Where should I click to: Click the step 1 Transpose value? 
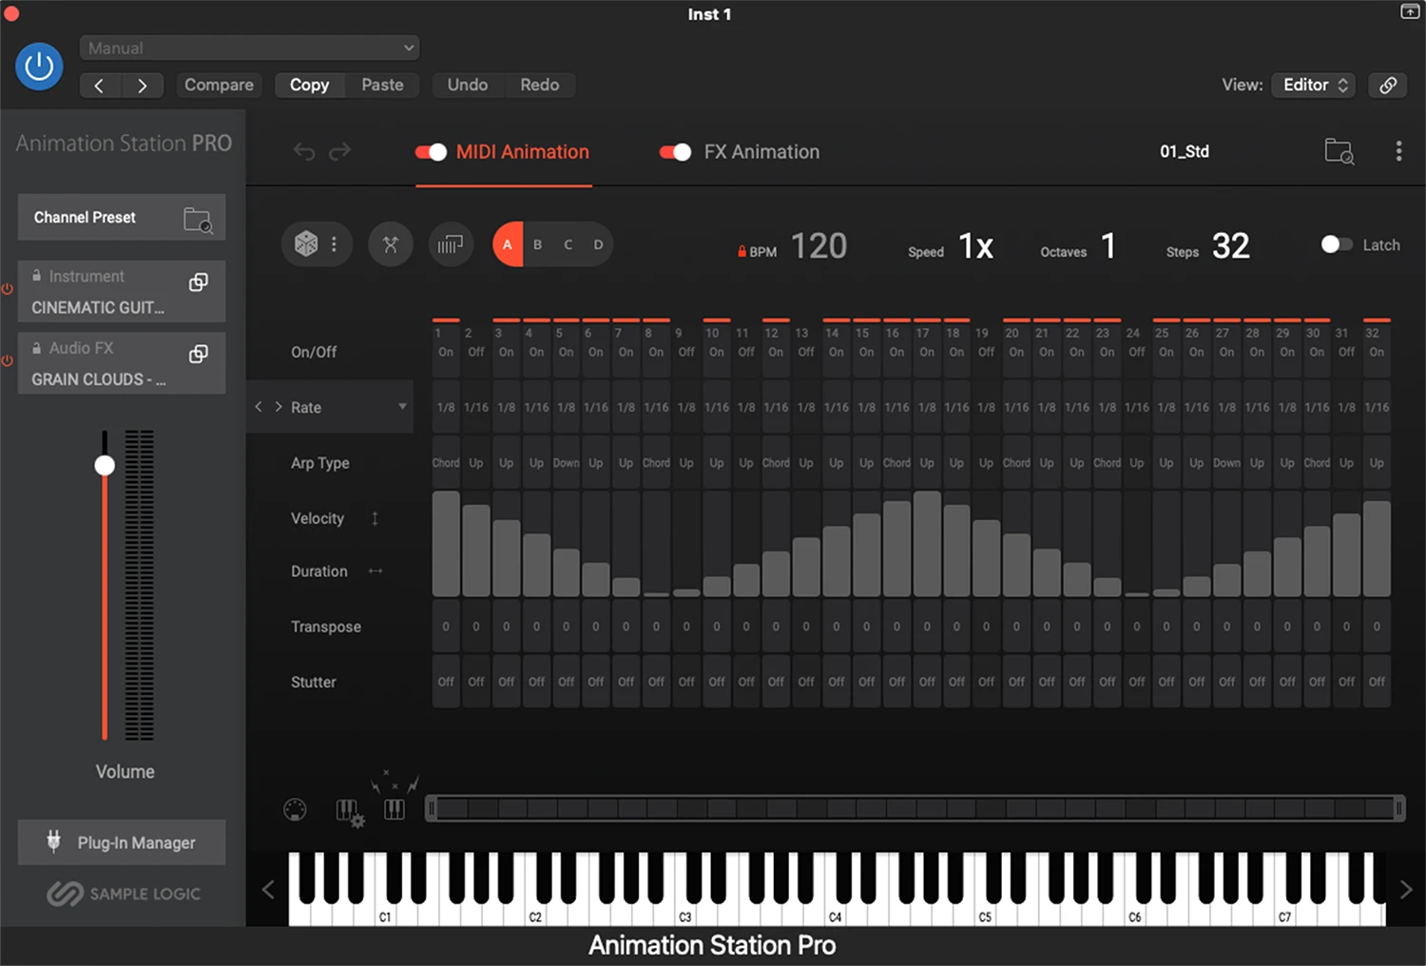446,627
